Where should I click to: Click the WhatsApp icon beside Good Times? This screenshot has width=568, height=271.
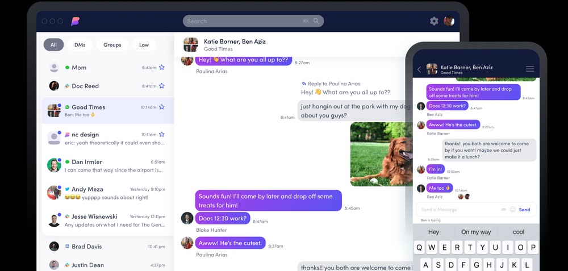click(68, 107)
